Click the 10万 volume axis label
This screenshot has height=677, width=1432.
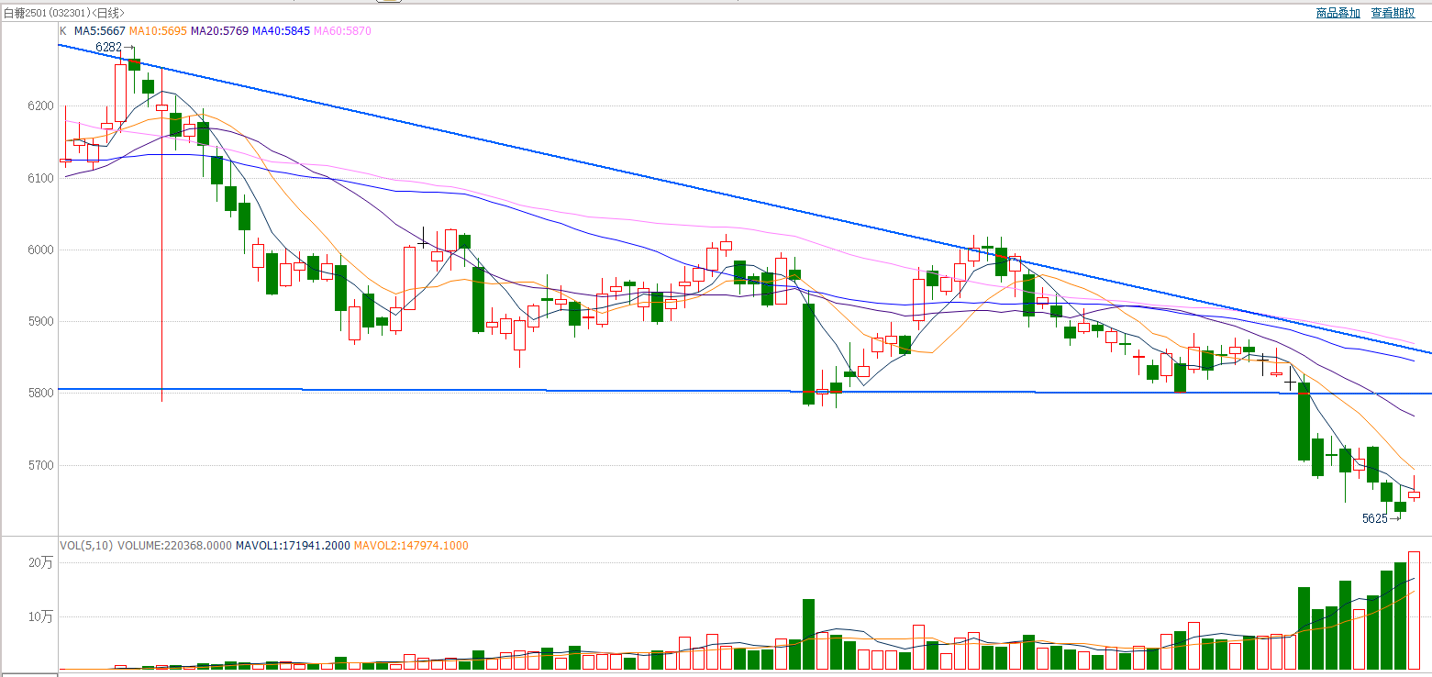41,616
